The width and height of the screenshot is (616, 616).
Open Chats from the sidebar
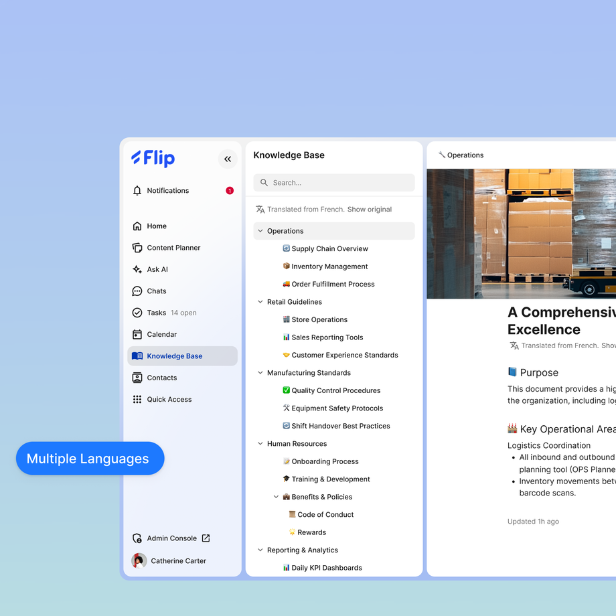coord(182,291)
